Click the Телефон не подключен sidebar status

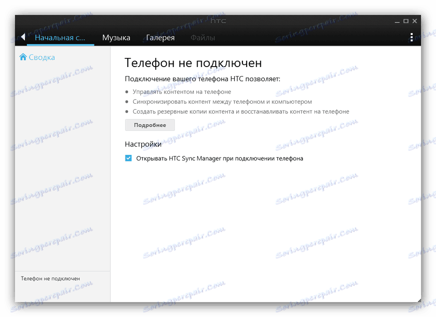50,279
